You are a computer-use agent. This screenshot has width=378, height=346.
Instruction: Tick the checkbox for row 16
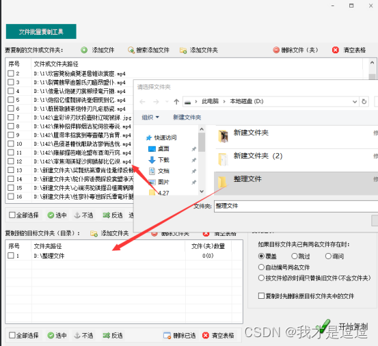(11, 196)
